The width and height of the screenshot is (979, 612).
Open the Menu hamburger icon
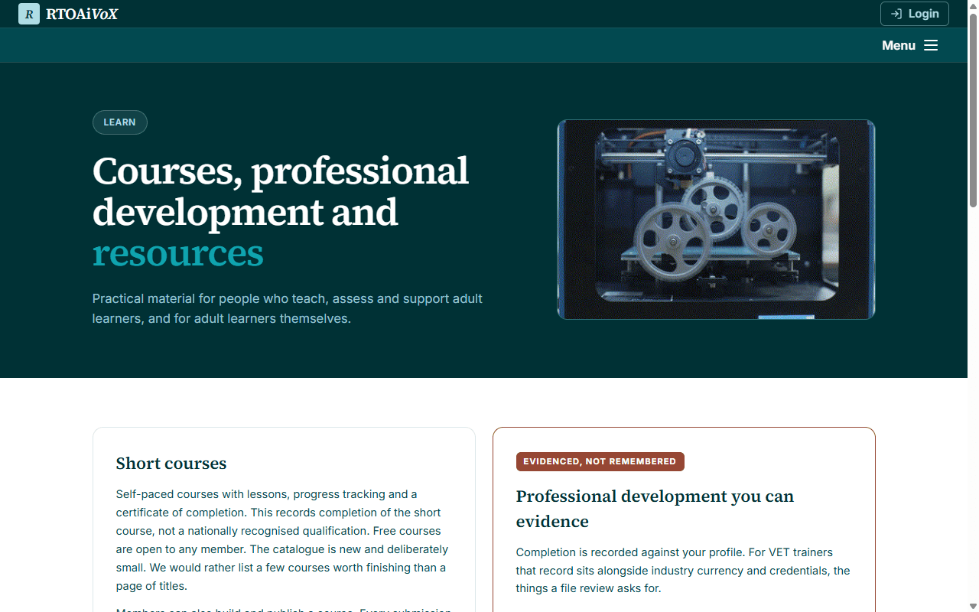[x=931, y=45]
